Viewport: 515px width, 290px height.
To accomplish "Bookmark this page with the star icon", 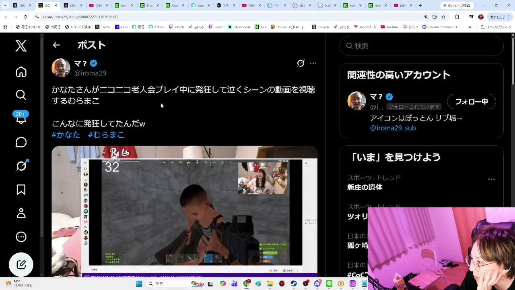I will point(443,17).
